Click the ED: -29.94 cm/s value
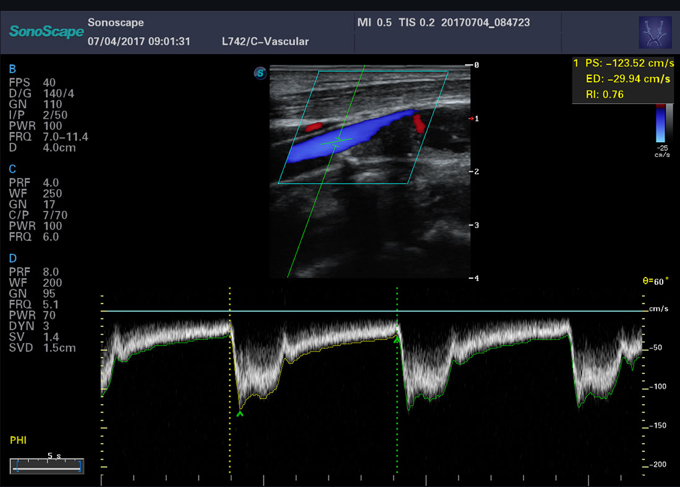Image resolution: width=680 pixels, height=487 pixels. (628, 79)
